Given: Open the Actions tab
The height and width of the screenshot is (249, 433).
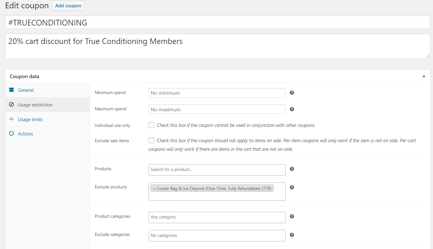Looking at the screenshot, I should [x=26, y=134].
